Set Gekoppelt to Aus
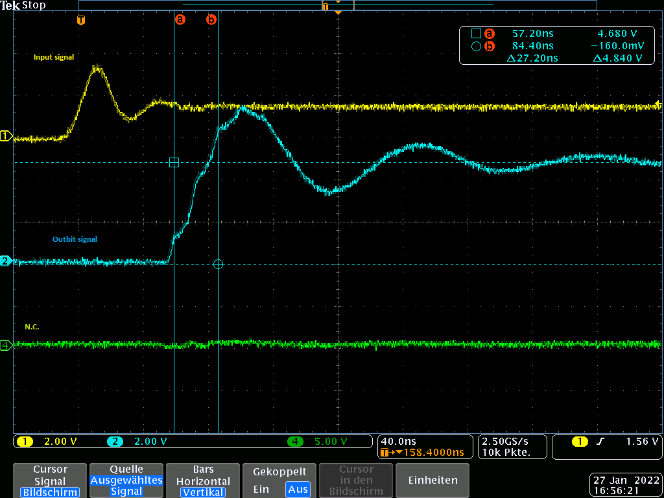This screenshot has width=664, height=498. [x=298, y=489]
